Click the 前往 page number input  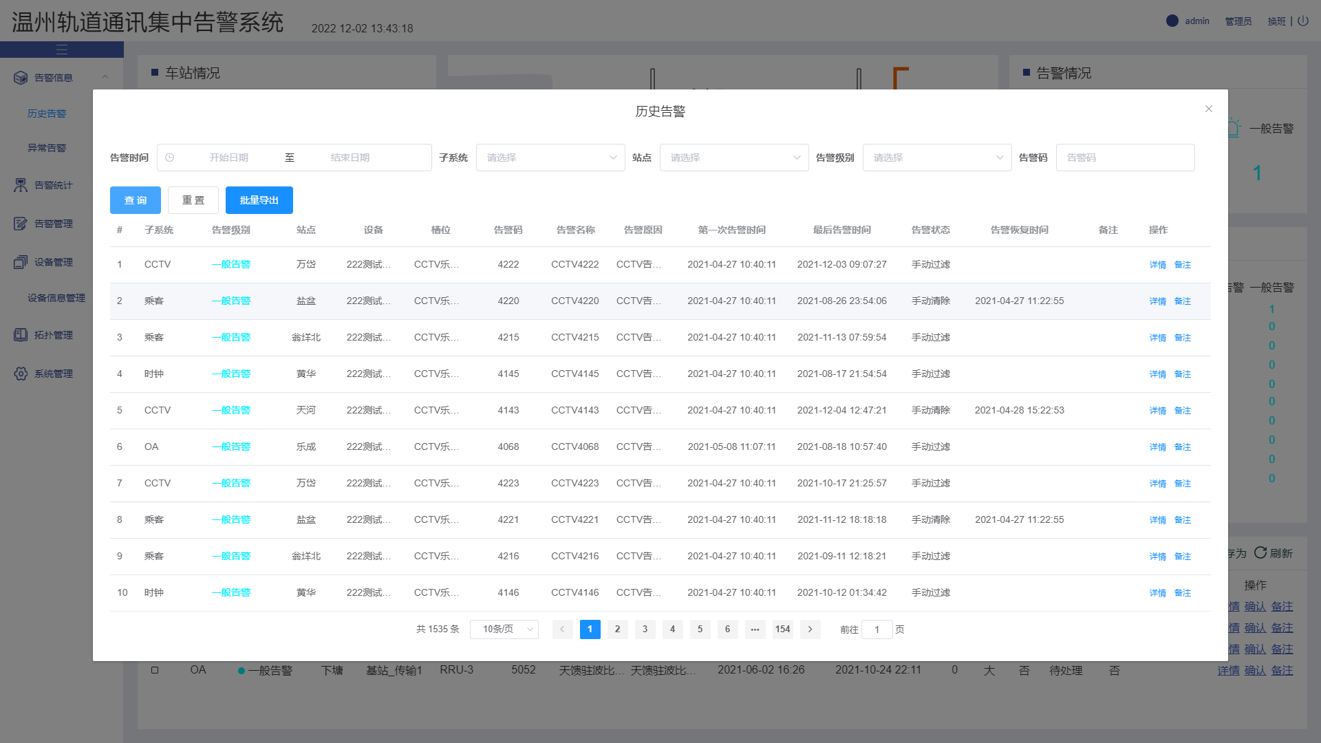point(877,629)
